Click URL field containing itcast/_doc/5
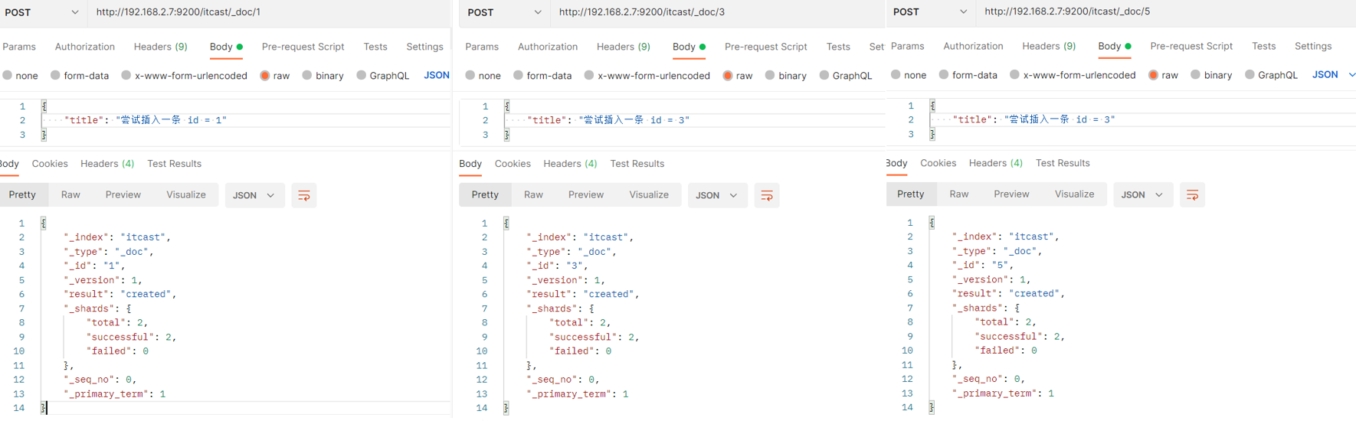The width and height of the screenshot is (1356, 421). point(1166,11)
